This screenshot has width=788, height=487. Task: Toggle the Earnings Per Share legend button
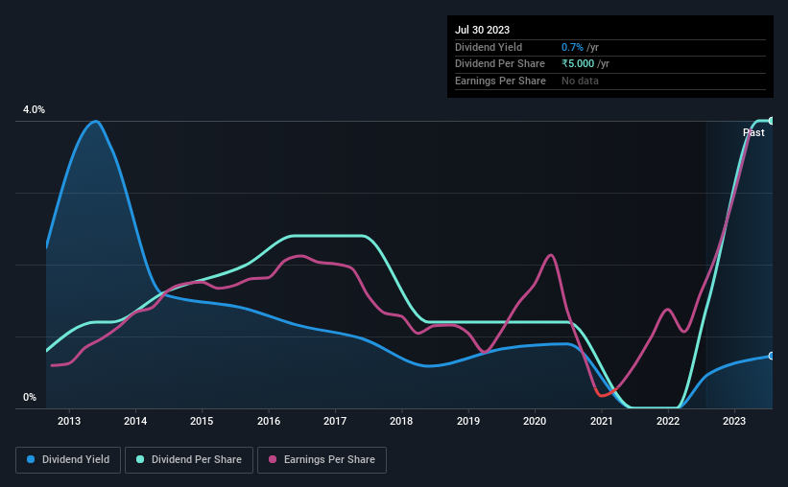point(322,460)
